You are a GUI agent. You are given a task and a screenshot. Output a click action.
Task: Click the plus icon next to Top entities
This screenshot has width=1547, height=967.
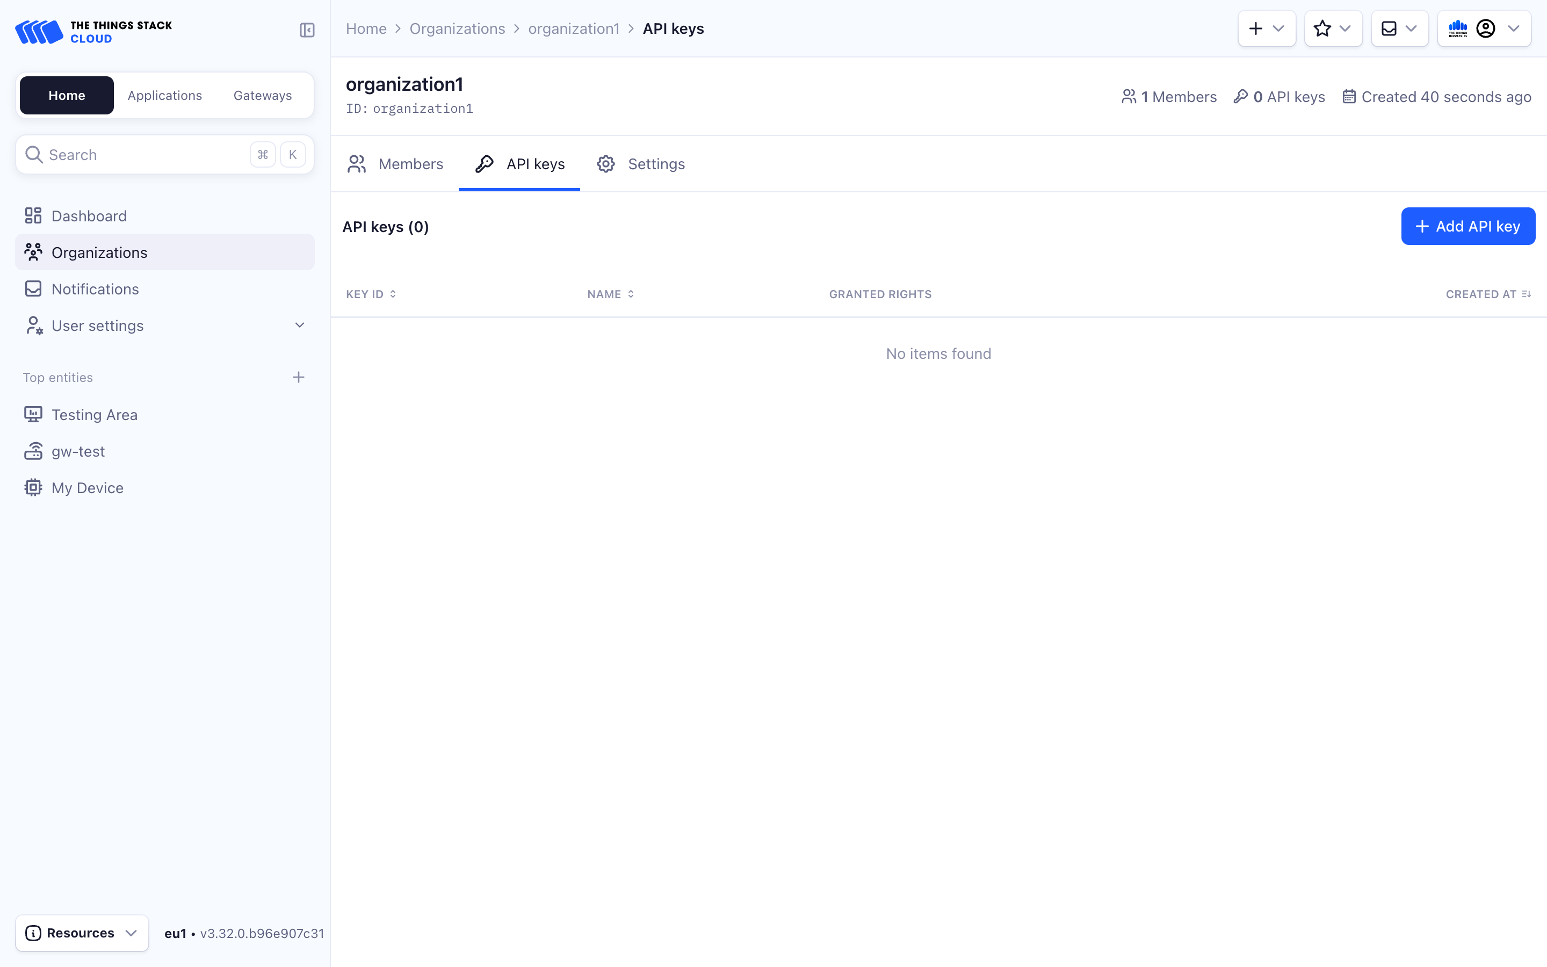point(299,377)
